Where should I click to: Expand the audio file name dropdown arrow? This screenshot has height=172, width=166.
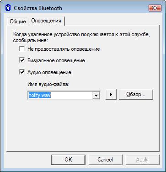point(96,95)
